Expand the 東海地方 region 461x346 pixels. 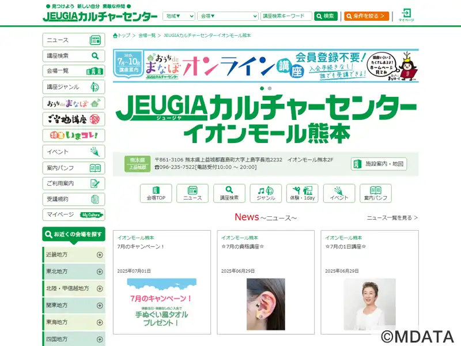(x=74, y=322)
